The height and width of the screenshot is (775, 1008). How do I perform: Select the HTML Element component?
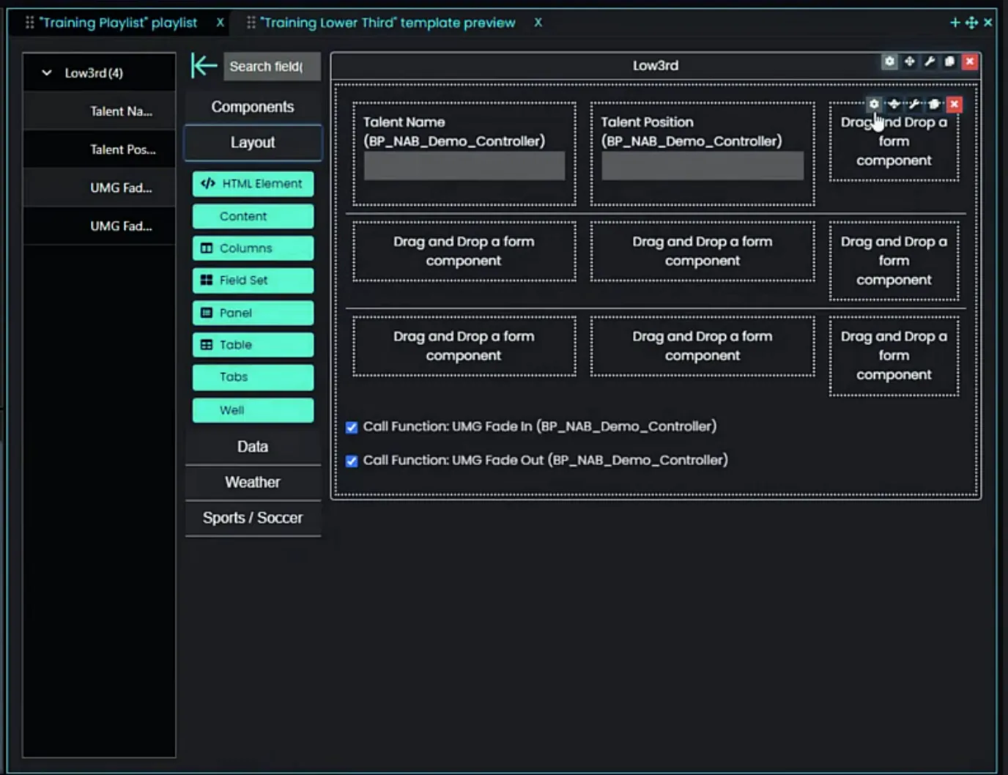[253, 184]
